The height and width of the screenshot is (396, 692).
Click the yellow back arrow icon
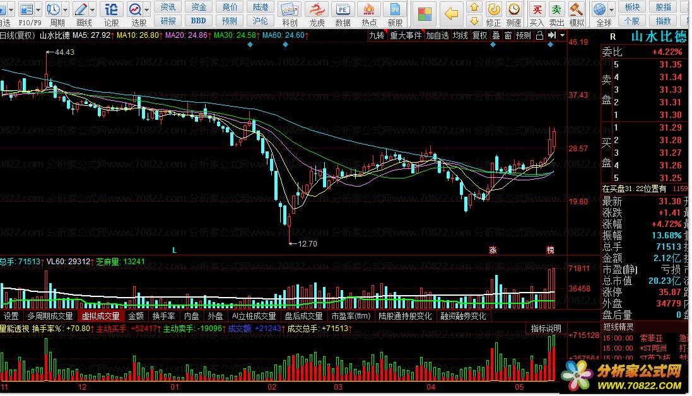[x=451, y=14]
